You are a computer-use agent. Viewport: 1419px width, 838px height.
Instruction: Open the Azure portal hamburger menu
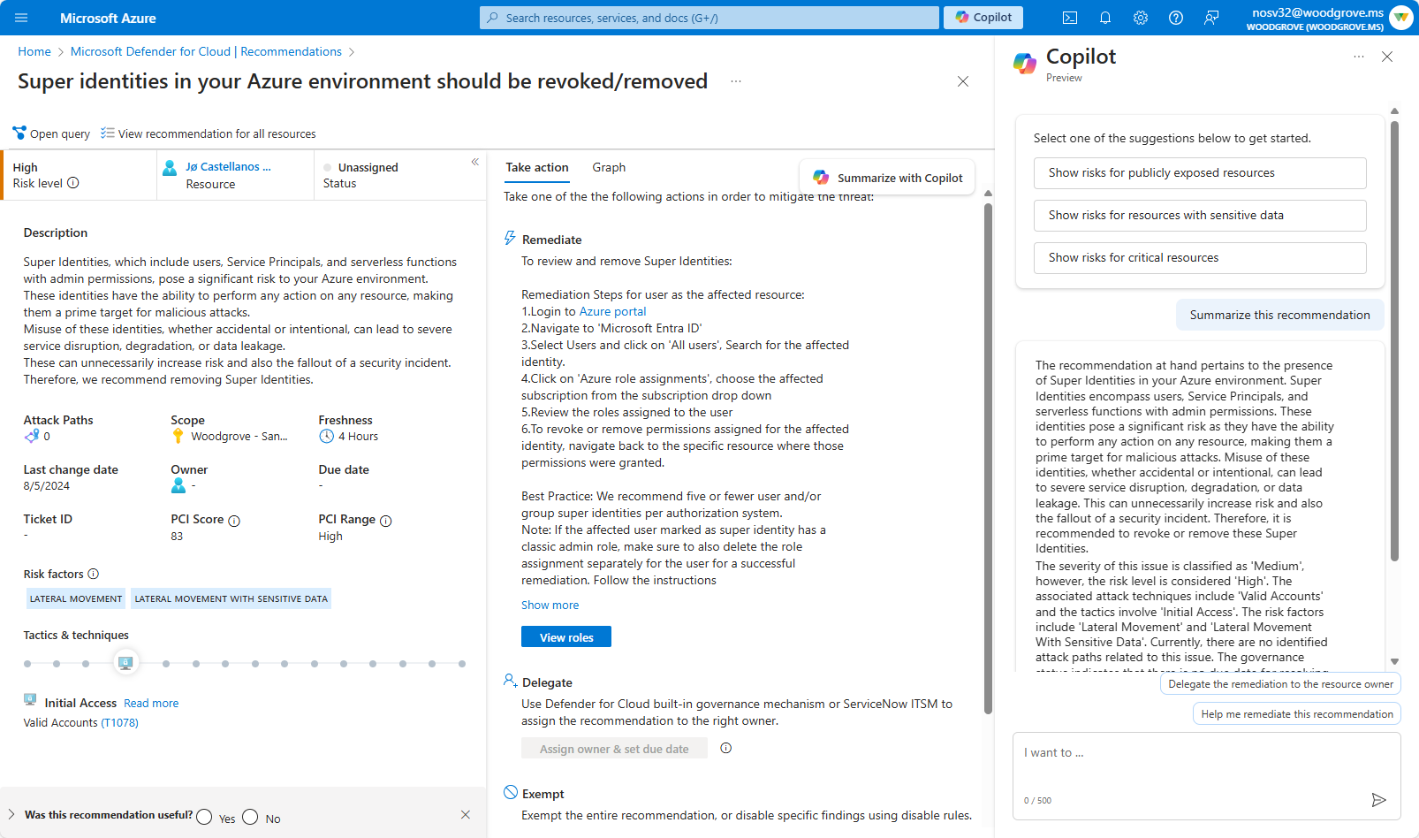pyautogui.click(x=21, y=18)
